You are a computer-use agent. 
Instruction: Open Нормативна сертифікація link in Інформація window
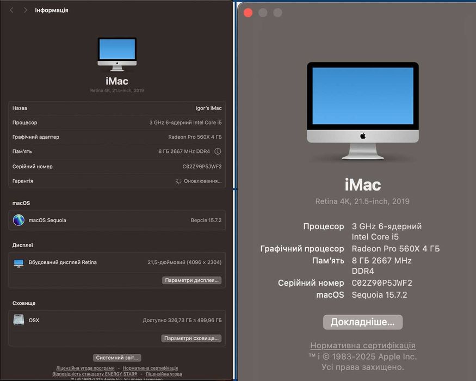tap(150, 368)
